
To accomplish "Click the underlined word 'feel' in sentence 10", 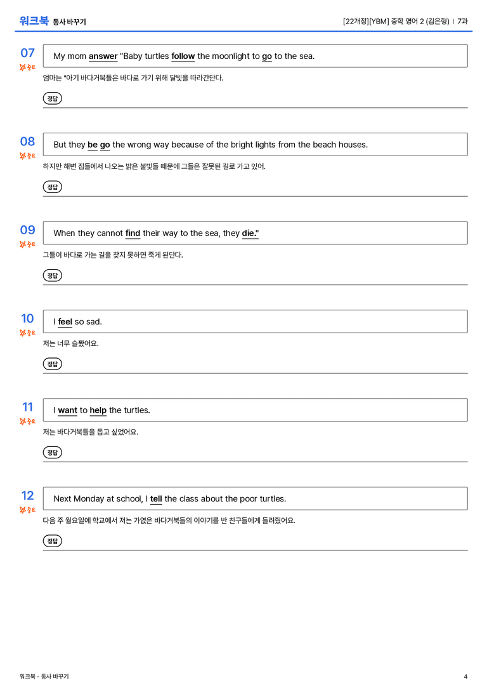I will (x=65, y=322).
